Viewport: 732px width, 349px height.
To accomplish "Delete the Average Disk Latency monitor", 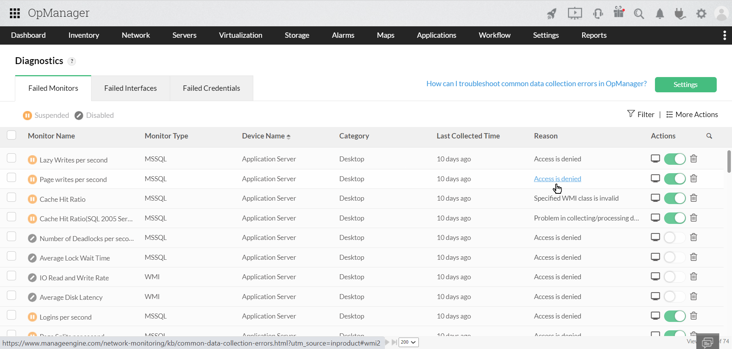I will point(694,296).
